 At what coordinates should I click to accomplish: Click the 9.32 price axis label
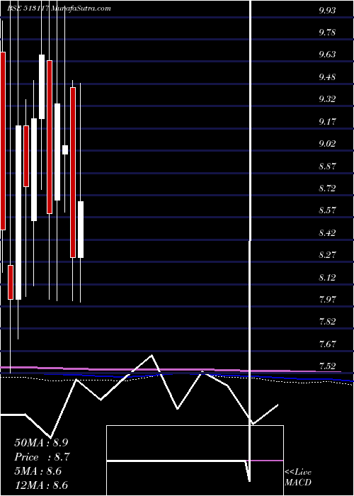[x=327, y=99]
